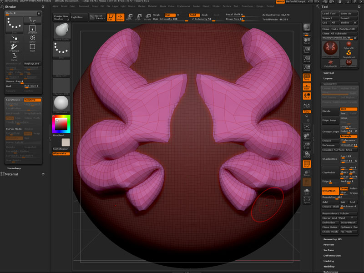Image resolution: width=364 pixels, height=273 pixels.
Task: Toggle Persp perspective view
Action: [x=307, y=77]
